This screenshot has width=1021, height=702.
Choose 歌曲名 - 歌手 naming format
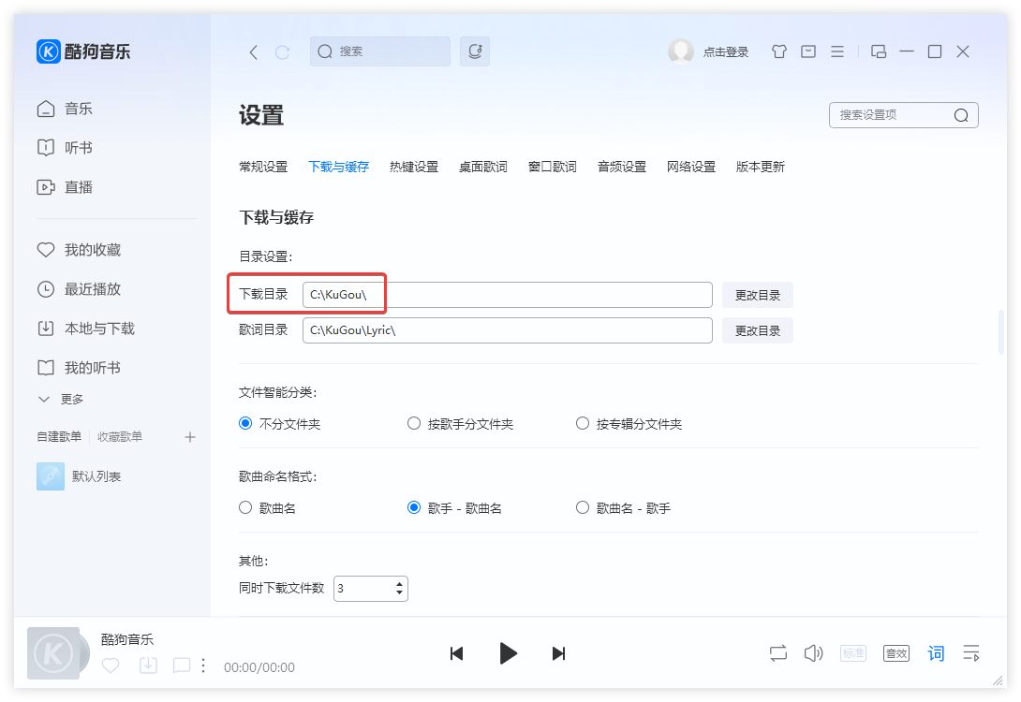582,506
